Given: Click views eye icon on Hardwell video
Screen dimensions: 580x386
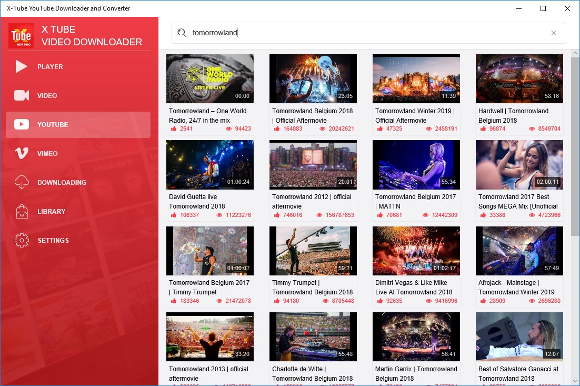Looking at the screenshot, I should pyautogui.click(x=532, y=129).
